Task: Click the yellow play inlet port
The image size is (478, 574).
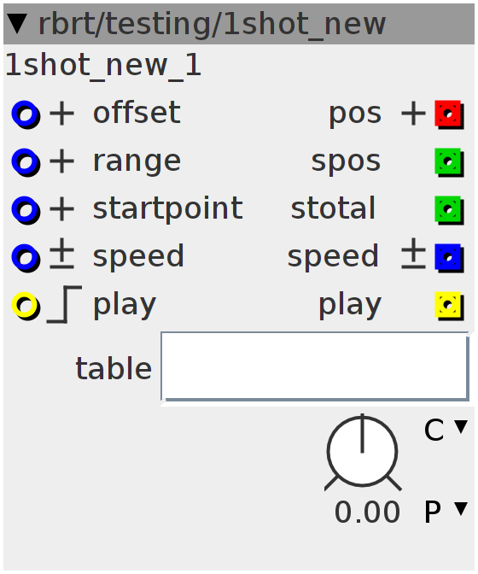Action: 26,306
